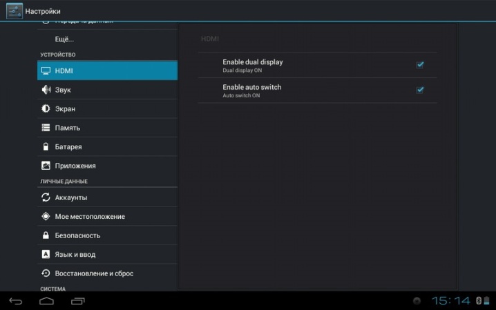Click the HDMI panel heading
This screenshot has width=496, height=310.
pyautogui.click(x=210, y=39)
